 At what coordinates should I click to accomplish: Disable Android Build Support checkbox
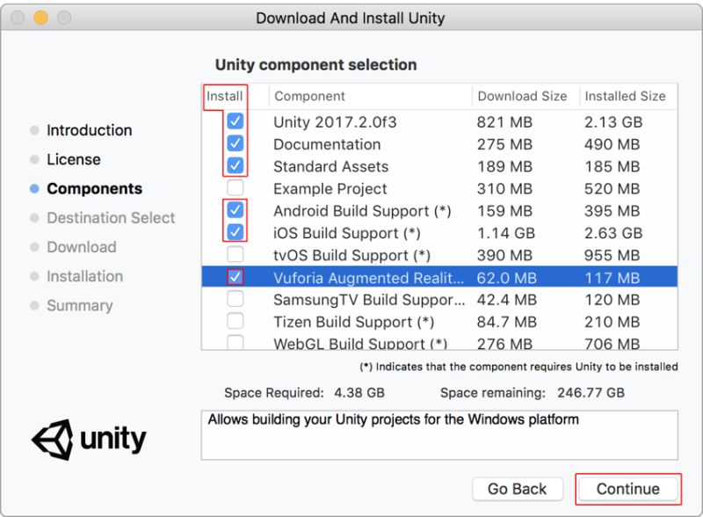coord(235,210)
